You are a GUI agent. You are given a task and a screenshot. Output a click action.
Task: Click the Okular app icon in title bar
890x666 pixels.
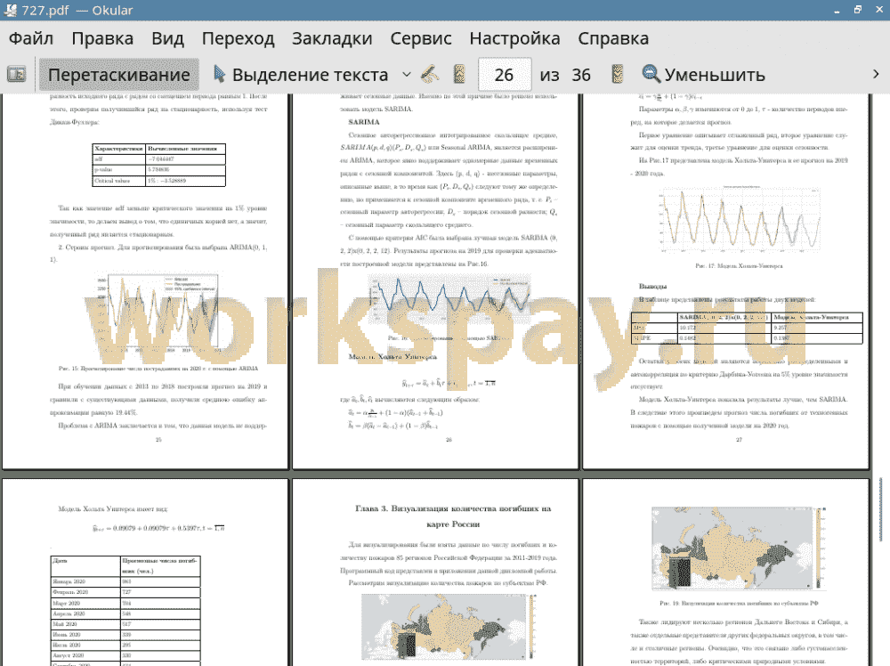pos(10,10)
